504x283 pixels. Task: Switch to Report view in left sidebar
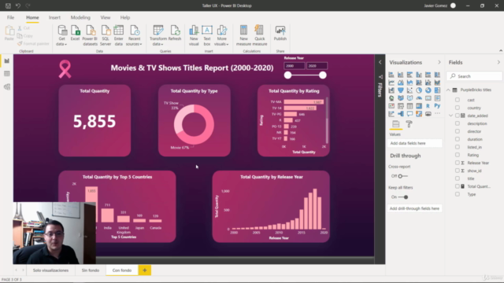pyautogui.click(x=7, y=61)
